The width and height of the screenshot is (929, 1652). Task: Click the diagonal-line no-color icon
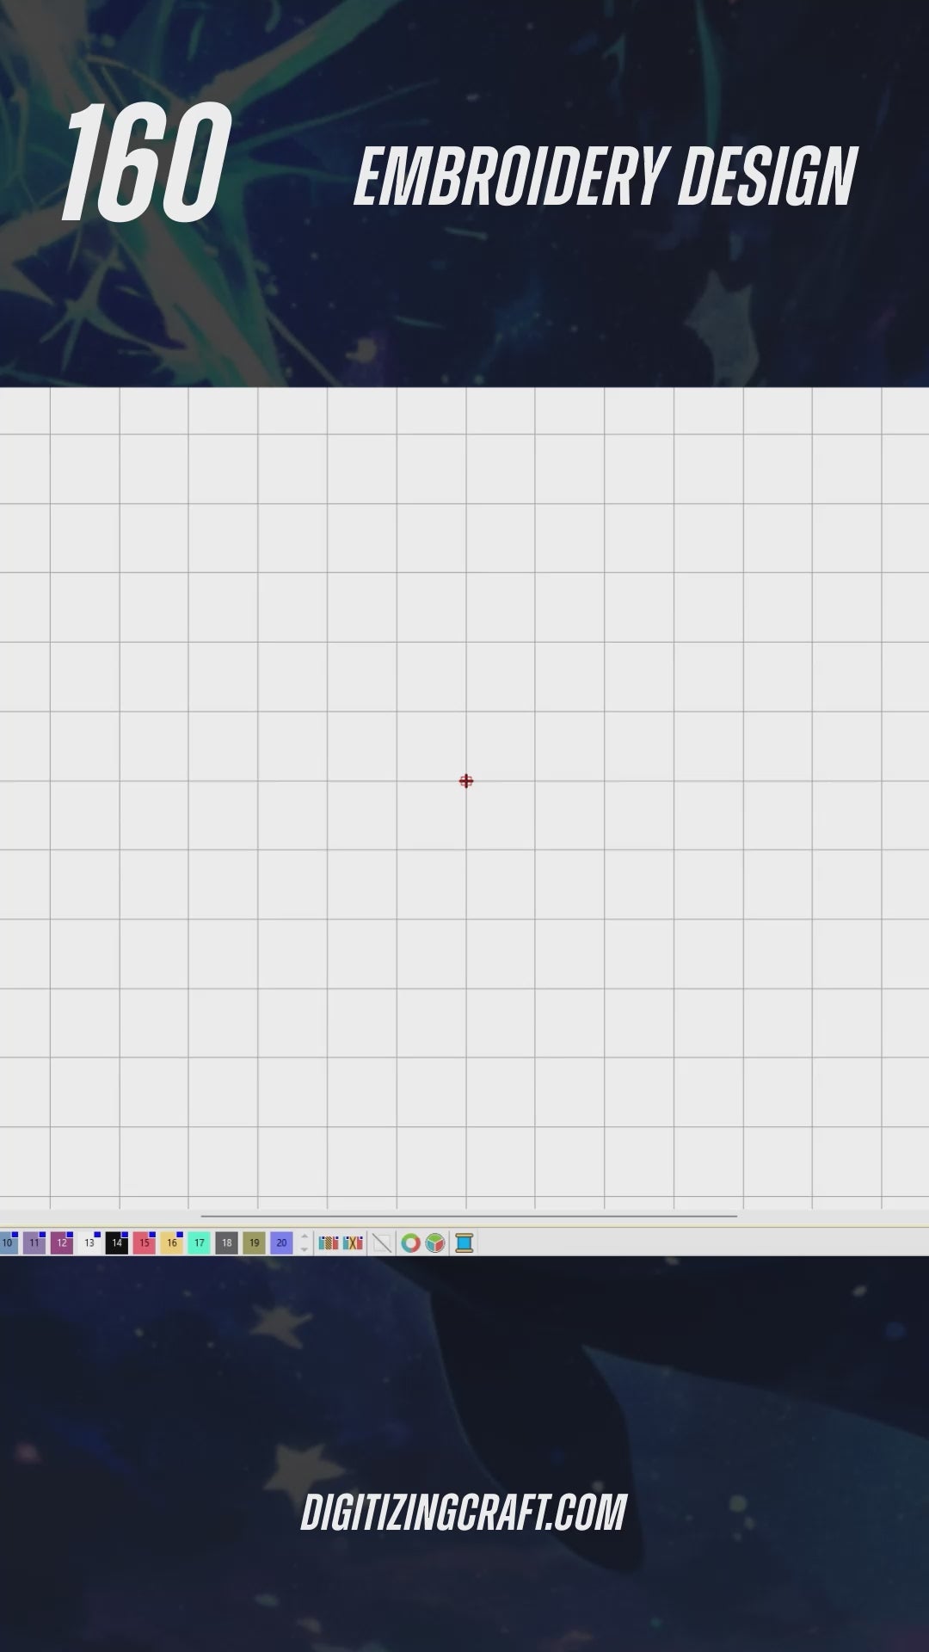pyautogui.click(x=382, y=1243)
